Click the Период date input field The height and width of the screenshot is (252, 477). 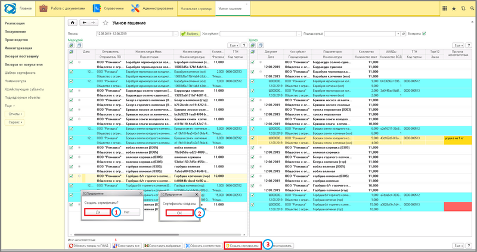pyautogui.click(x=135, y=34)
